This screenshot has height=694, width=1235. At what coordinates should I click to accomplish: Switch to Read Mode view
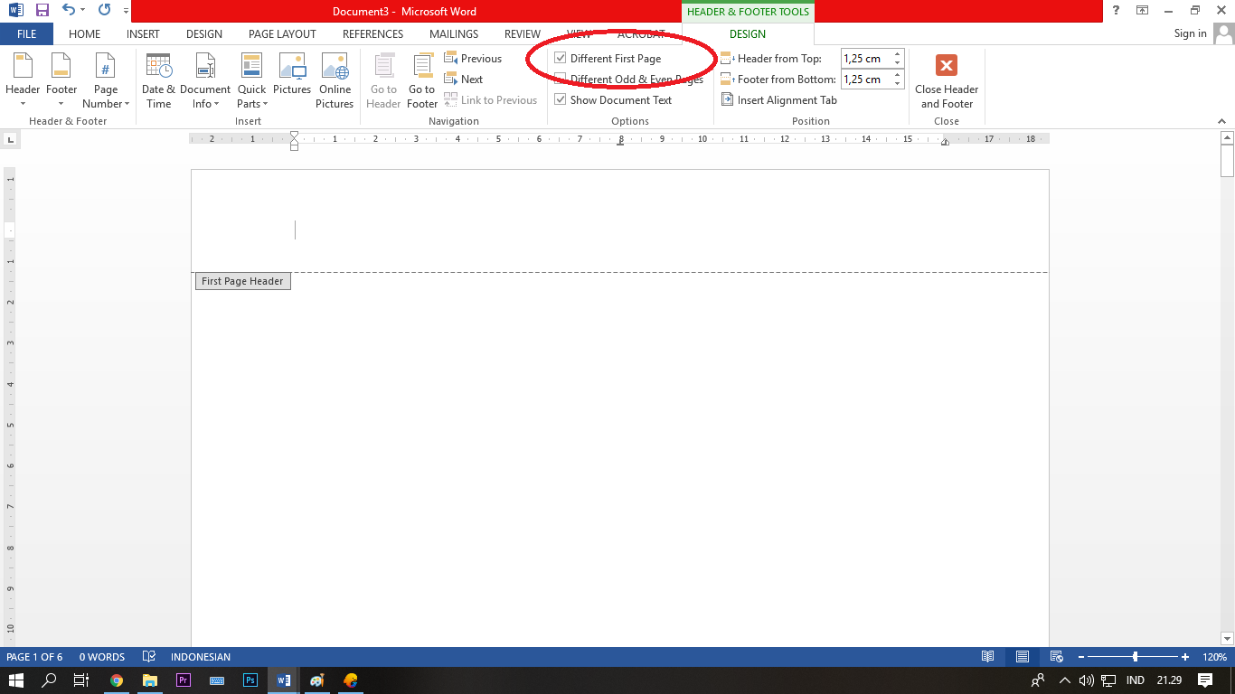(x=988, y=657)
